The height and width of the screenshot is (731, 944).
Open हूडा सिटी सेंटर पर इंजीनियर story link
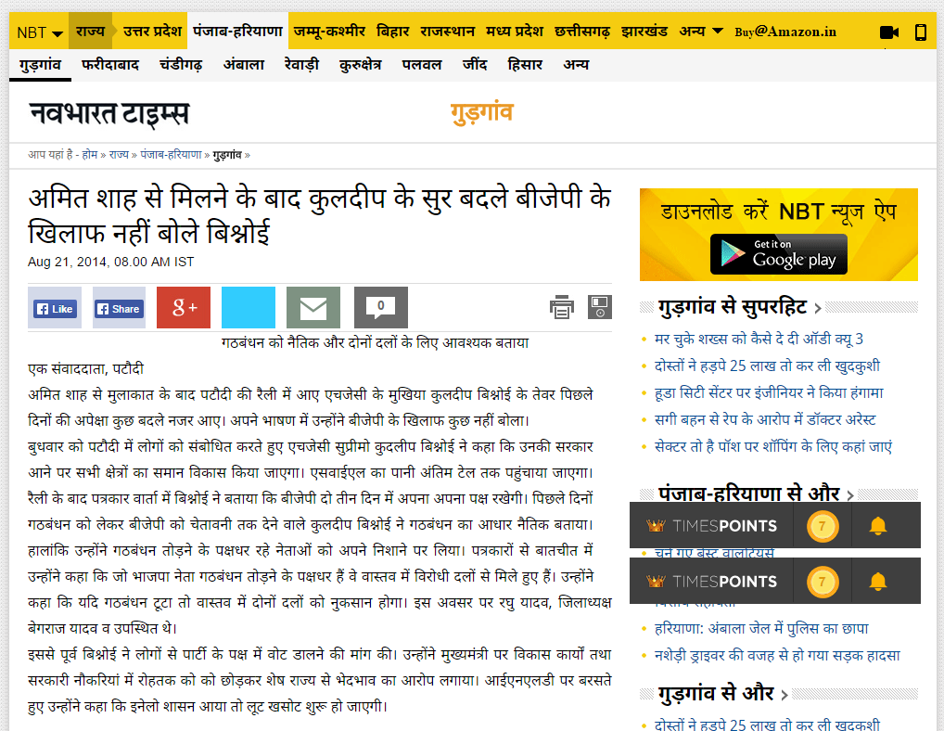pos(769,393)
